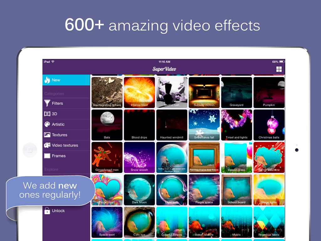Select the Be my Valentine effect
The width and height of the screenshot is (321, 241).
pos(269,158)
